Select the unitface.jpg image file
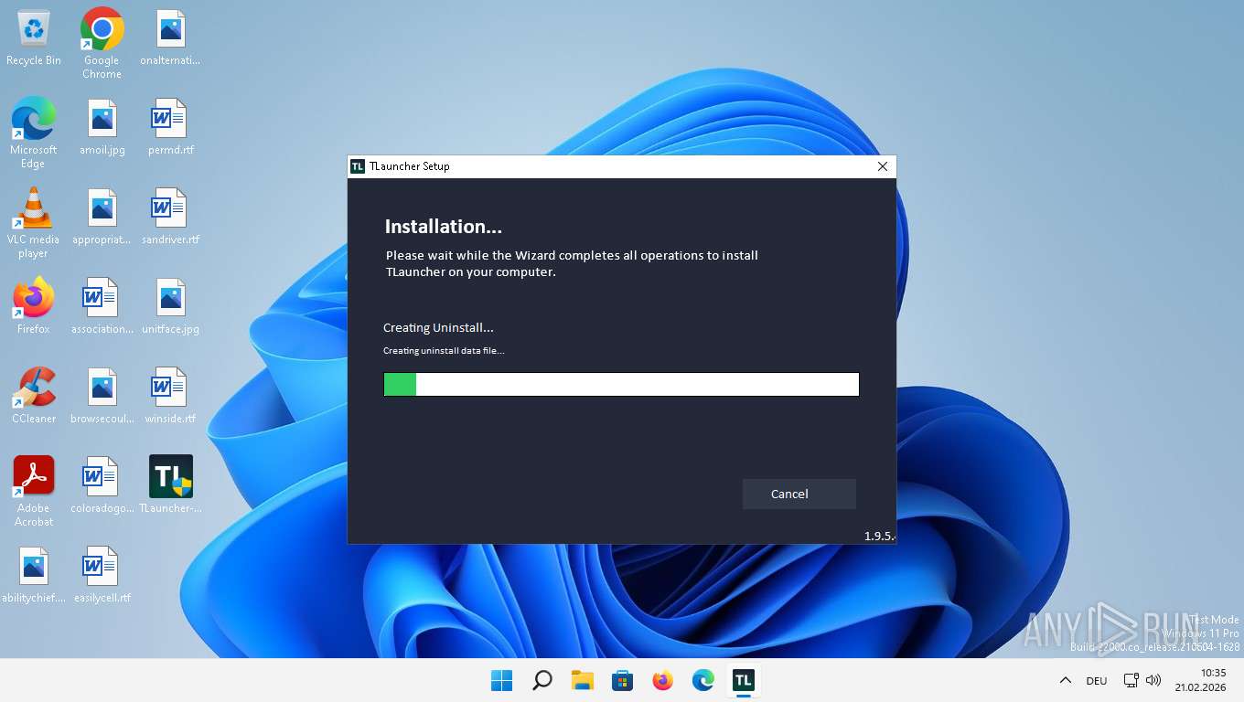1244x702 pixels. pyautogui.click(x=170, y=307)
